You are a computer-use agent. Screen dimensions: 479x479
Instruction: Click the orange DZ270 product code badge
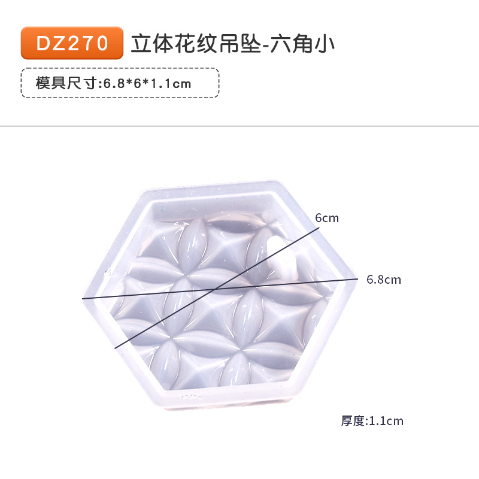(x=72, y=43)
